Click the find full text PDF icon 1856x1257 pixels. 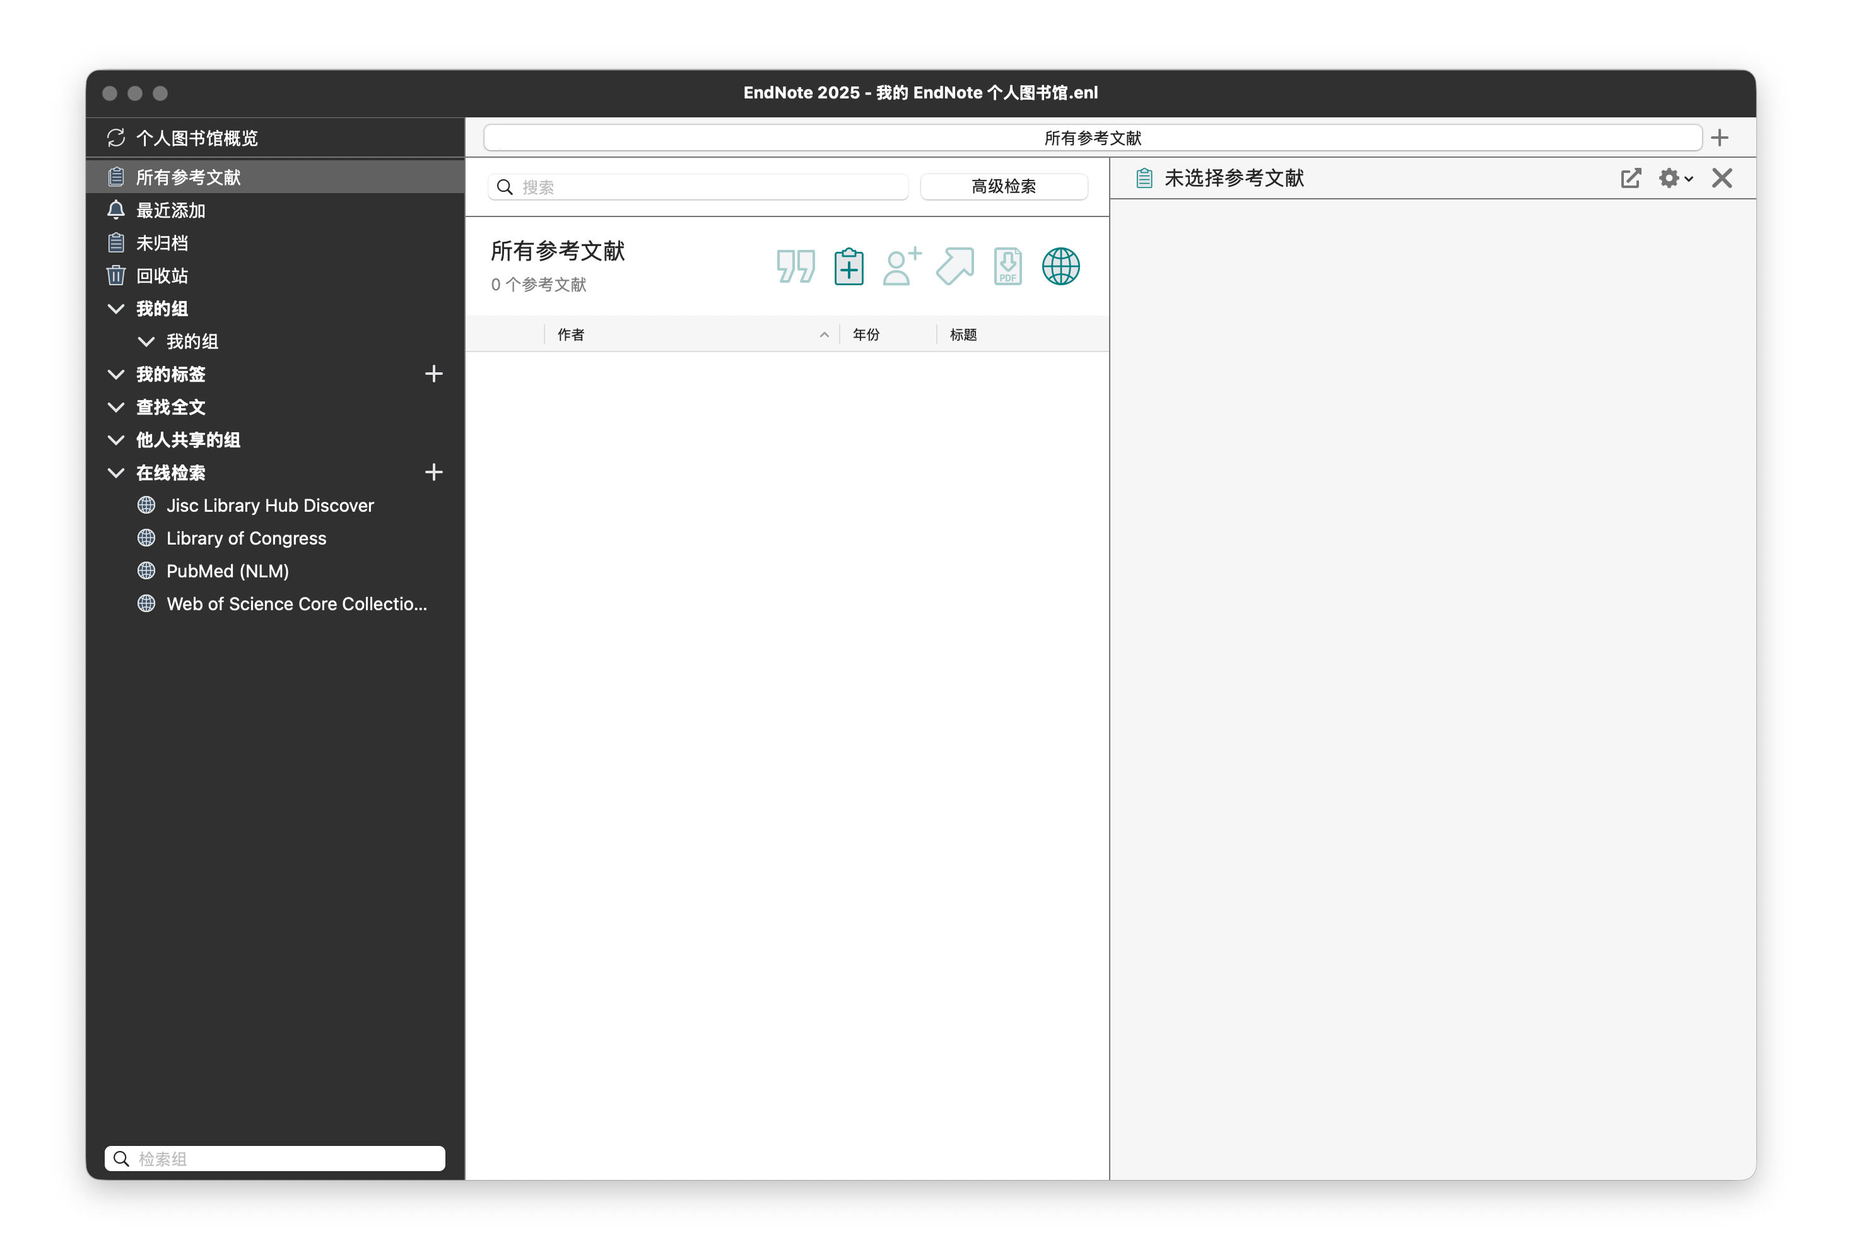(x=1008, y=267)
